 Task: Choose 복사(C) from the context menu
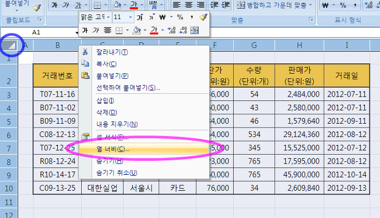click(x=144, y=64)
